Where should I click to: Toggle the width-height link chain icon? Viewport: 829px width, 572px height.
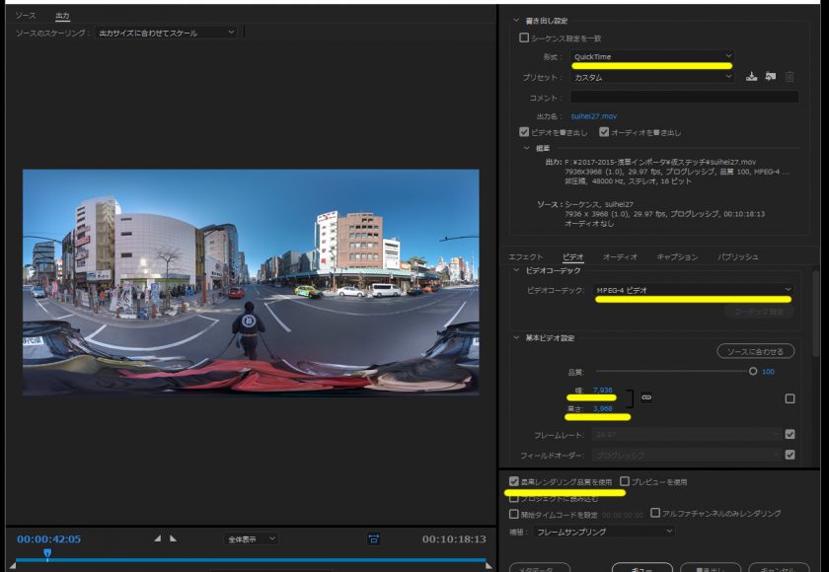click(x=646, y=397)
